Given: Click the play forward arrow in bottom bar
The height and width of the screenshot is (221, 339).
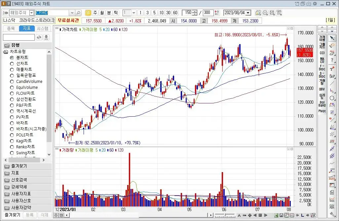Looking at the screenshot, I should point(266,215).
